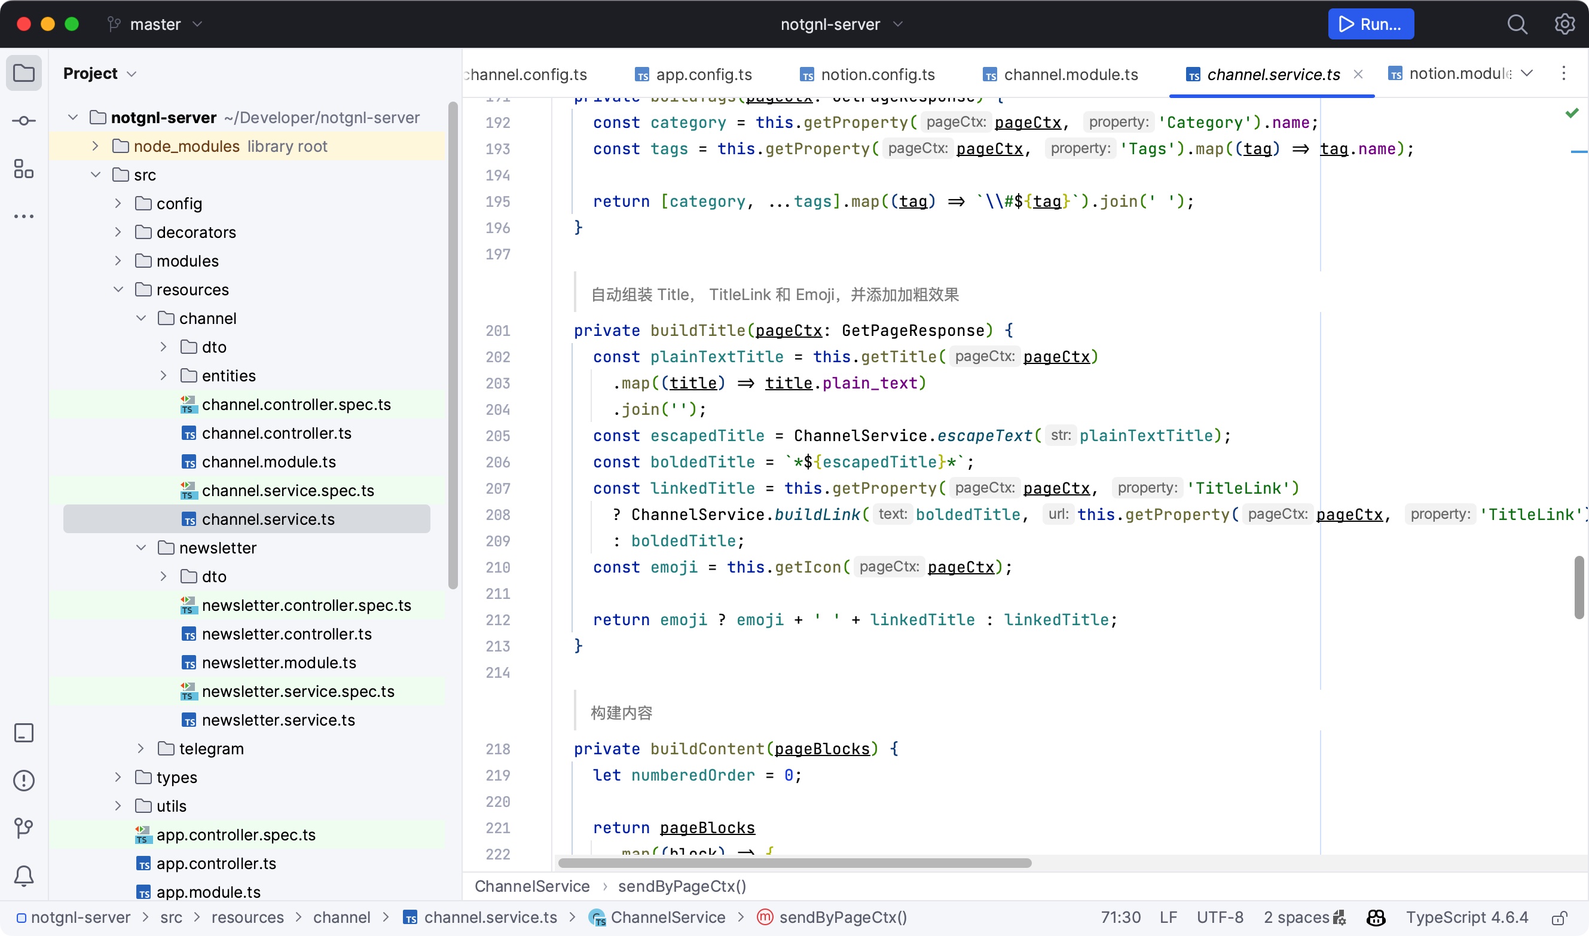The image size is (1589, 936).
Task: Open the Commit tool window icon
Action: [x=24, y=121]
